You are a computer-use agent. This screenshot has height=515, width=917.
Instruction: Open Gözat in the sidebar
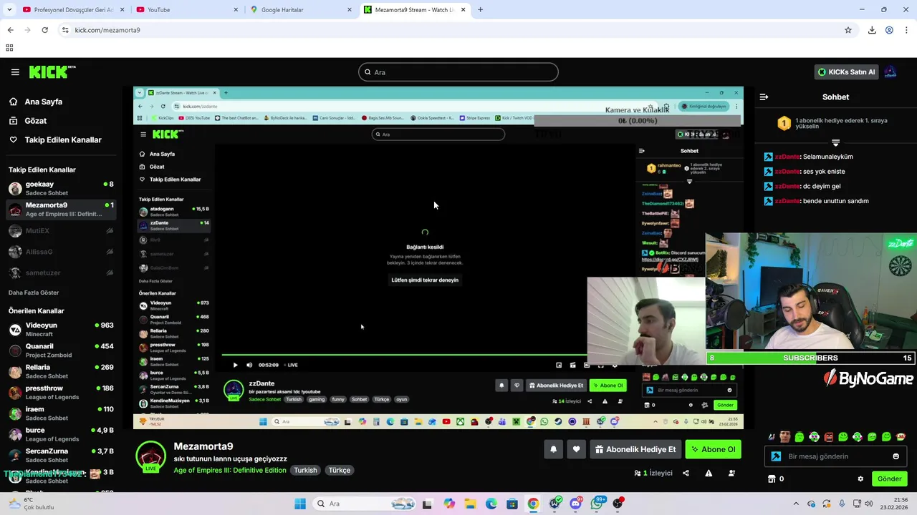[x=35, y=121]
